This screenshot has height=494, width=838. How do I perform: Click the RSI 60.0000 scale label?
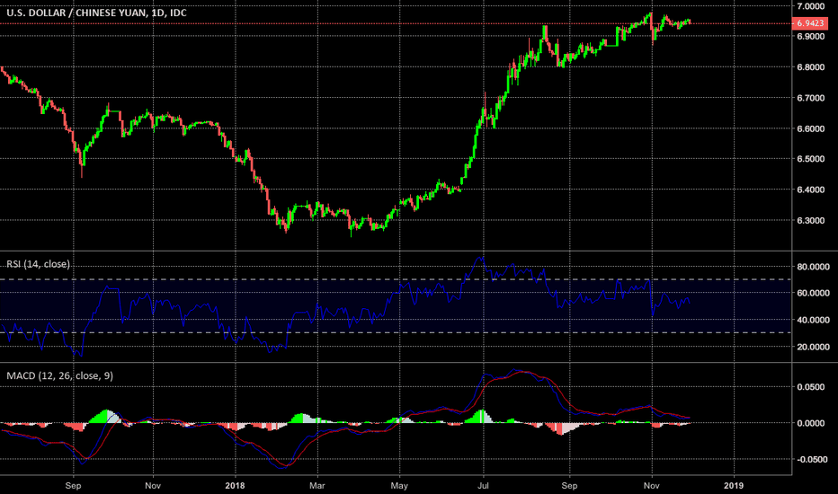coord(814,293)
